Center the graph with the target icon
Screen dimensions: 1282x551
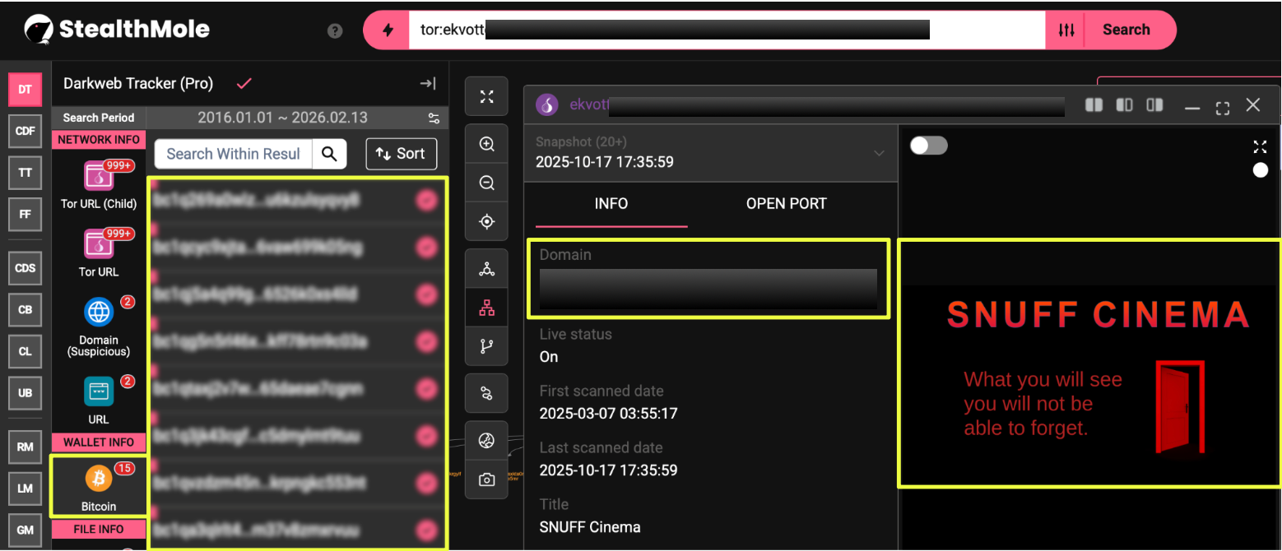click(486, 221)
